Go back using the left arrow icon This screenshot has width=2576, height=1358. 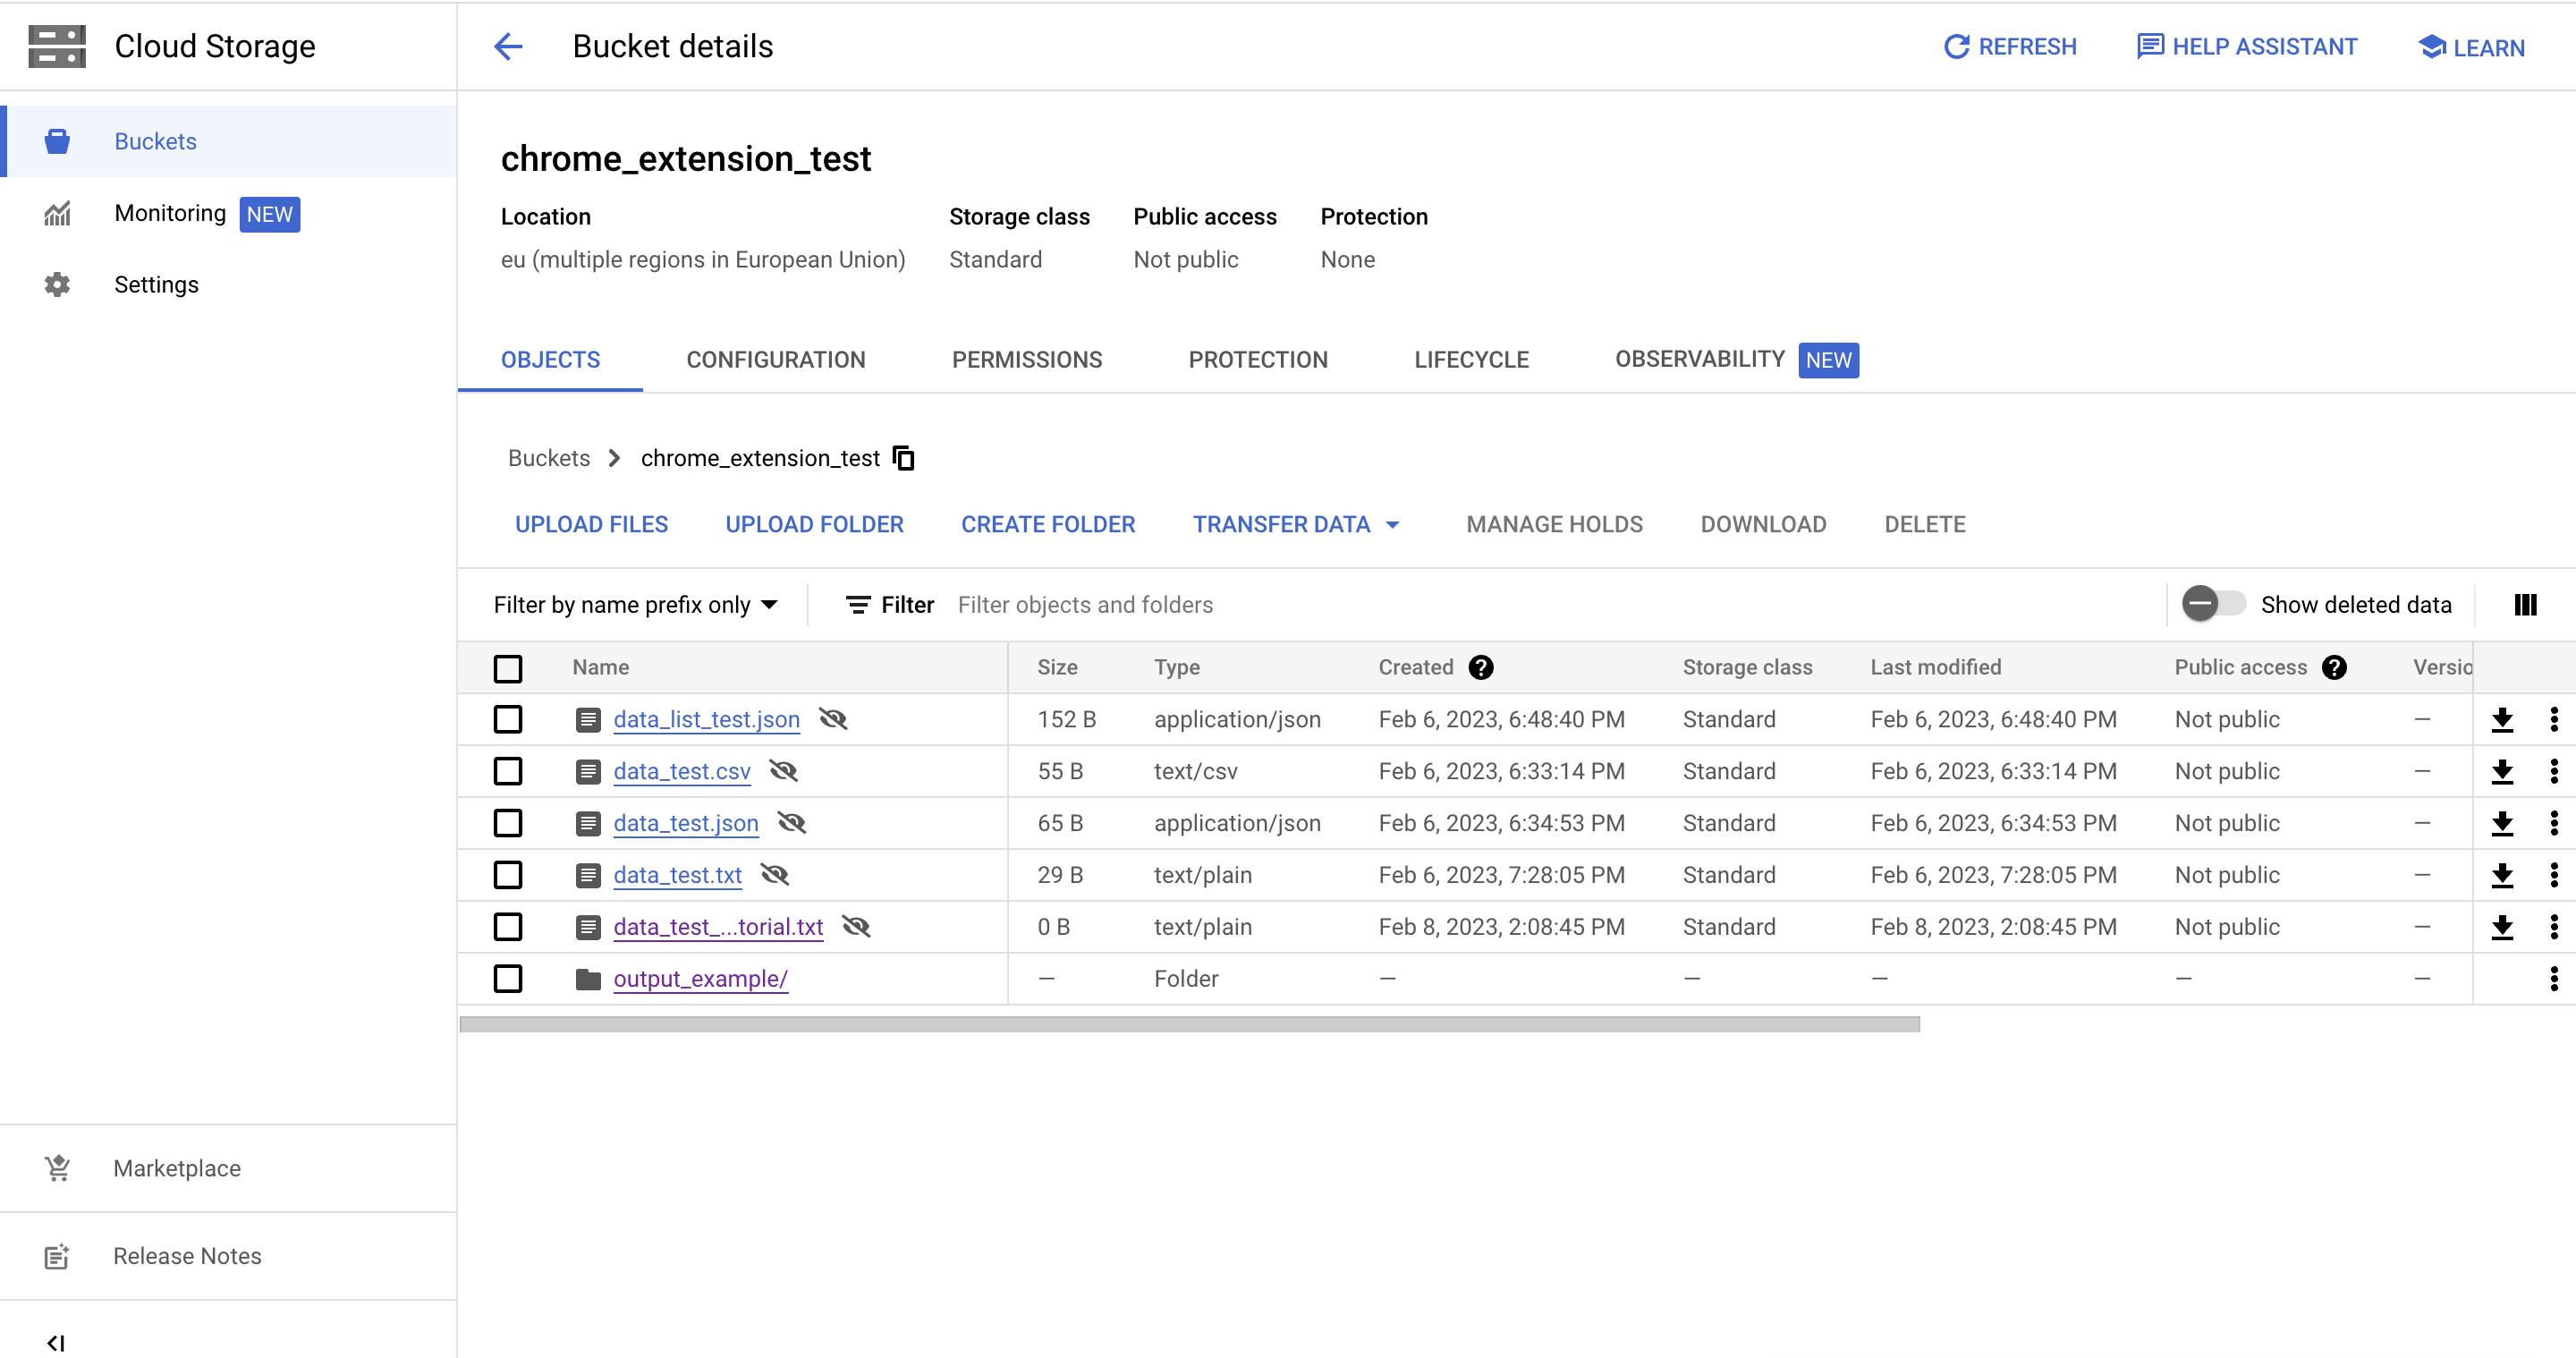coord(508,46)
